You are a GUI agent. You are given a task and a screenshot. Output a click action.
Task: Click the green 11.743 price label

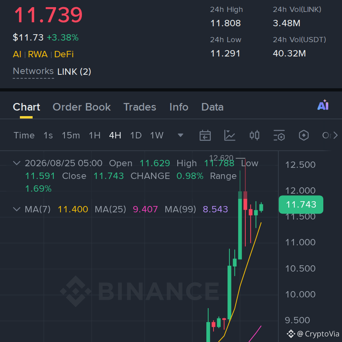tap(301, 205)
